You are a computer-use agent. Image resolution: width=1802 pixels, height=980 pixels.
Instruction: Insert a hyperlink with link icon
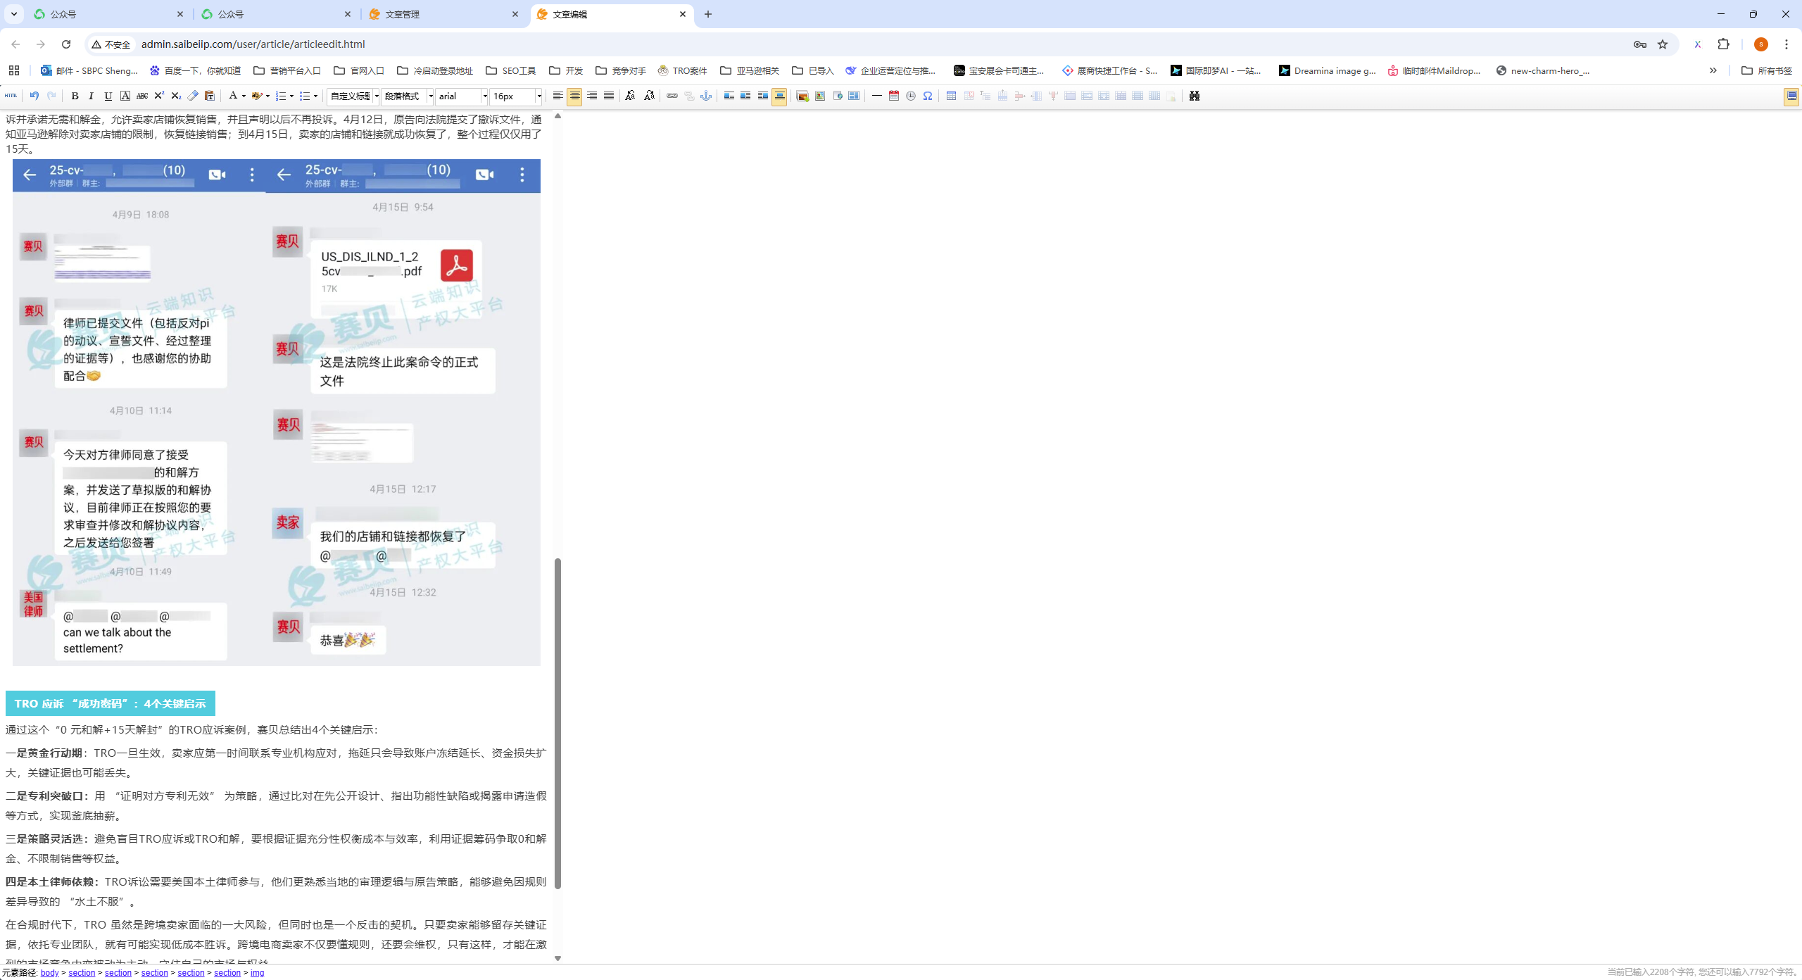(x=672, y=96)
